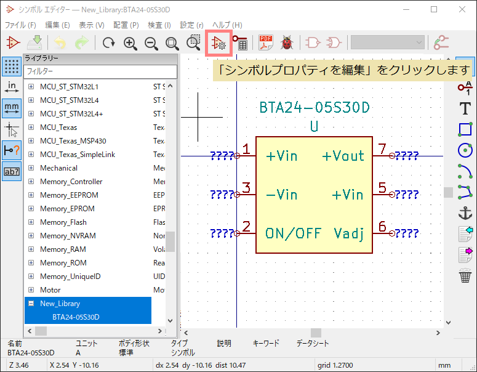Image resolution: width=477 pixels, height=372 pixels.
Task: Click the save changes toolbar icon
Action: point(34,42)
